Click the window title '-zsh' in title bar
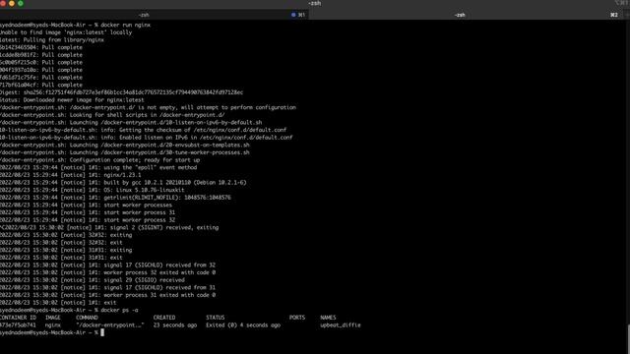Image resolution: width=630 pixels, height=354 pixels. point(315,3)
